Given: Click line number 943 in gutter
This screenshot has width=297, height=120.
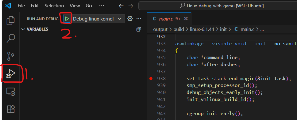Looking at the screenshot, I should [161, 113].
